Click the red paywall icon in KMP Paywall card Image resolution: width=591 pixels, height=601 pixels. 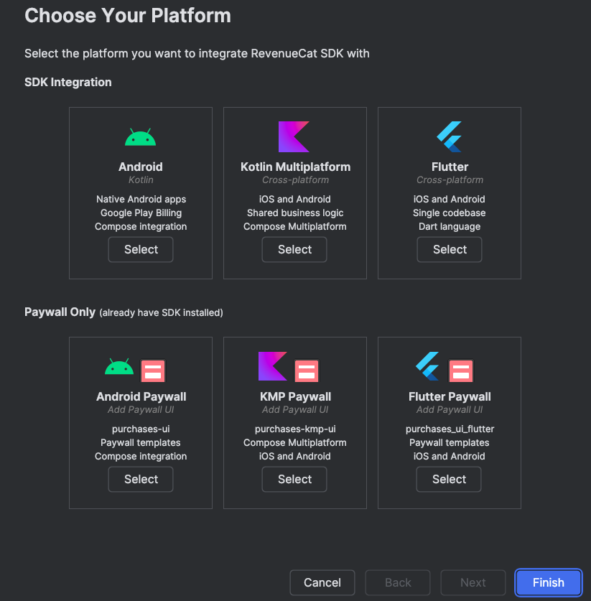tap(307, 371)
